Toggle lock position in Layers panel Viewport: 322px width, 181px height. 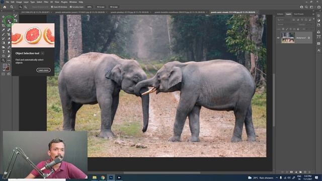290,29
